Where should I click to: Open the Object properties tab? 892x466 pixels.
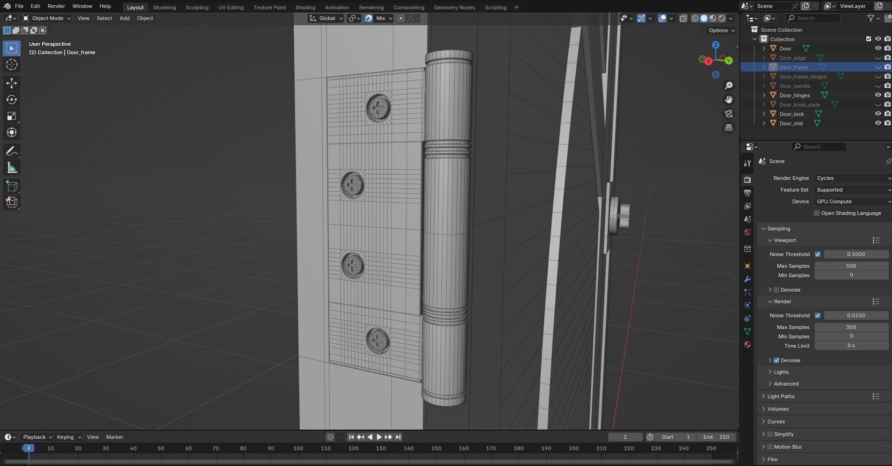tap(747, 266)
